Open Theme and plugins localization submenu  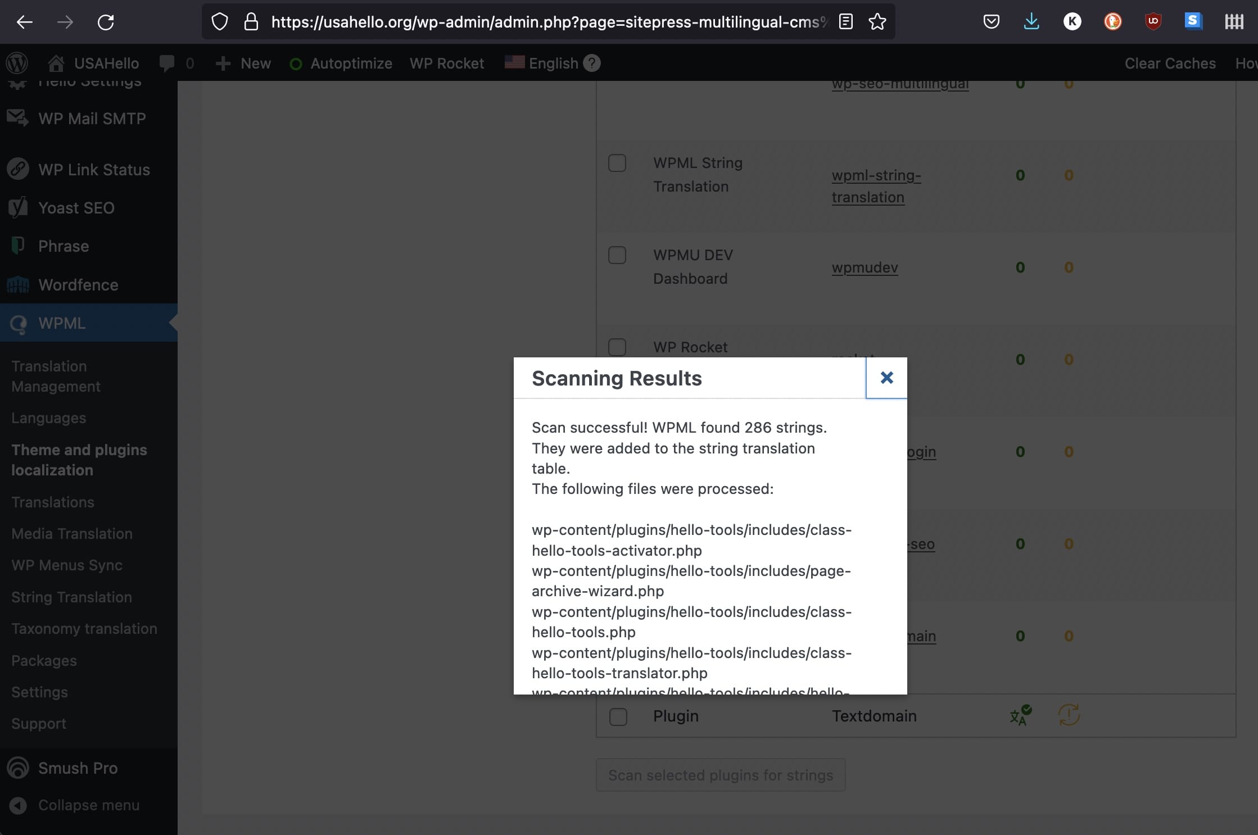click(79, 460)
